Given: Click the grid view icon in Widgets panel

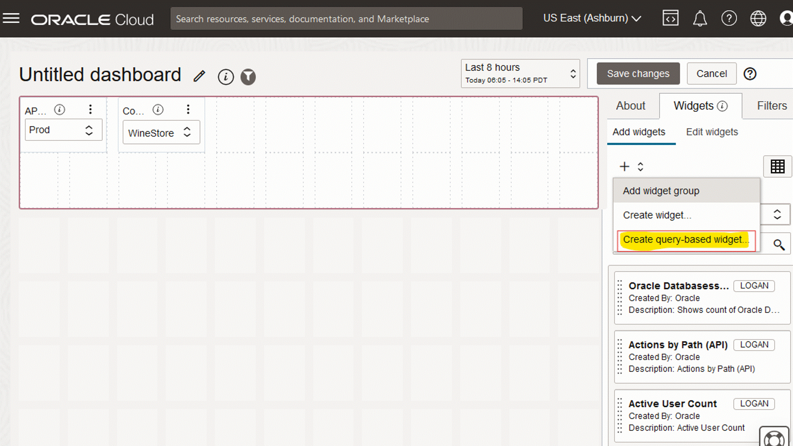Looking at the screenshot, I should [777, 166].
